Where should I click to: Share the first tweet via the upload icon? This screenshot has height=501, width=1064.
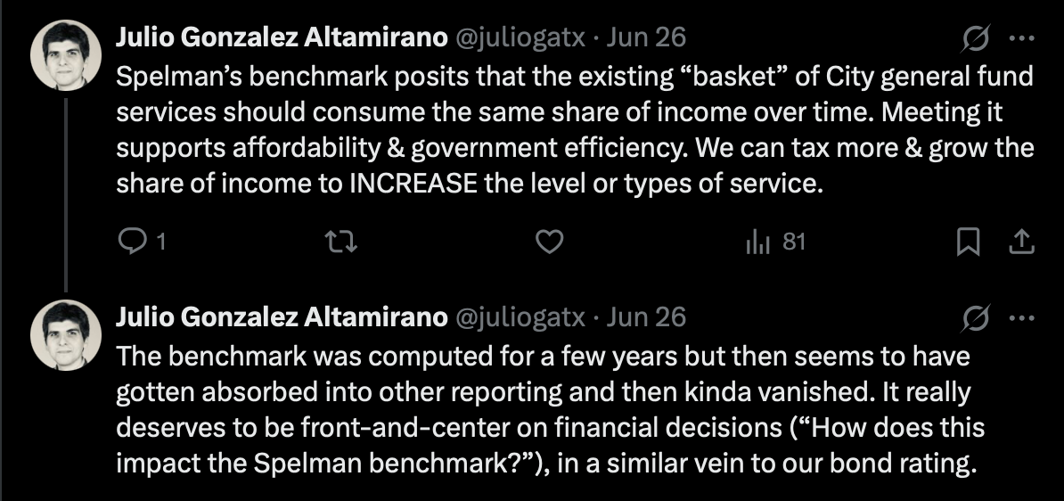point(1020,242)
